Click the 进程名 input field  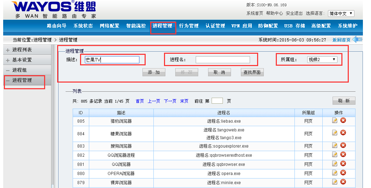pyautogui.click(x=223, y=60)
